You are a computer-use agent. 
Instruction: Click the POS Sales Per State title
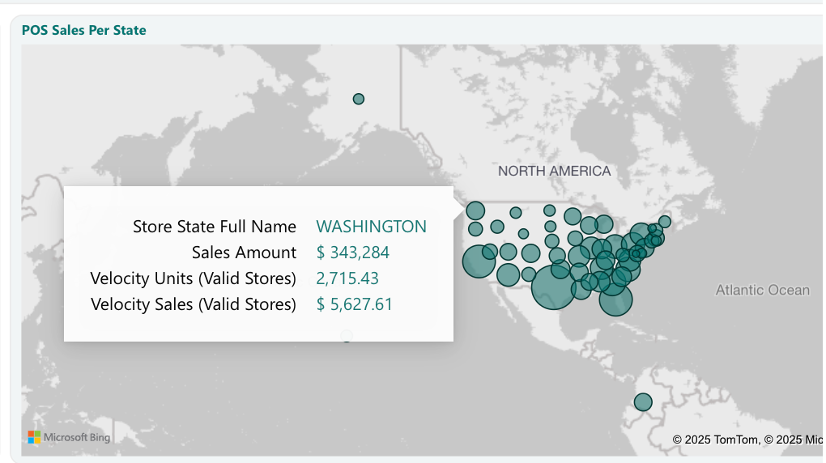point(83,30)
